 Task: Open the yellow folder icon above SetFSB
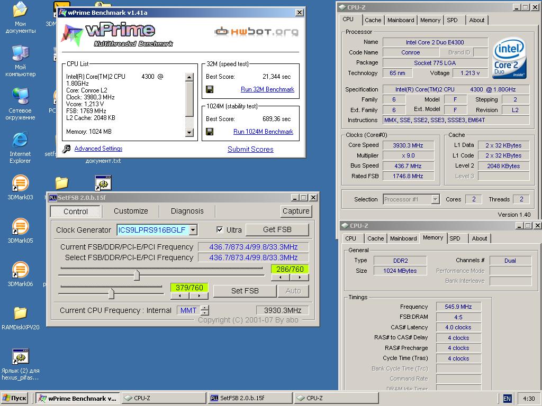(x=61, y=183)
